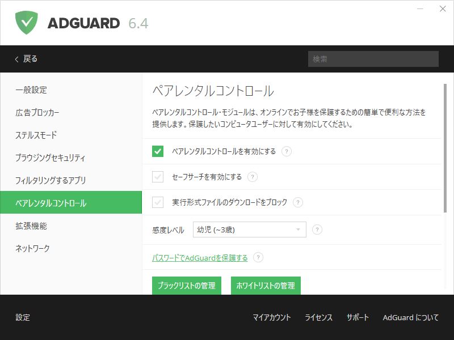This screenshot has width=454, height=340.
Task: Open マイアカウント in the footer
Action: coord(272,317)
